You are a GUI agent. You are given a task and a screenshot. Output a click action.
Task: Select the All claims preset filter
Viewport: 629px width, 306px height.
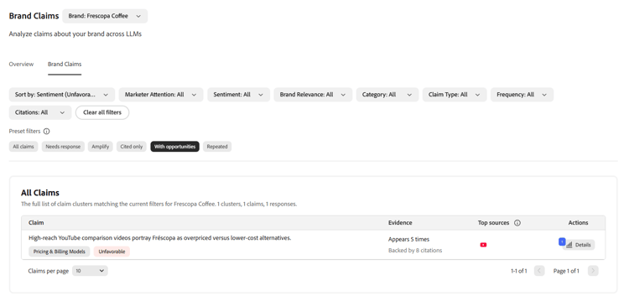[x=23, y=147]
